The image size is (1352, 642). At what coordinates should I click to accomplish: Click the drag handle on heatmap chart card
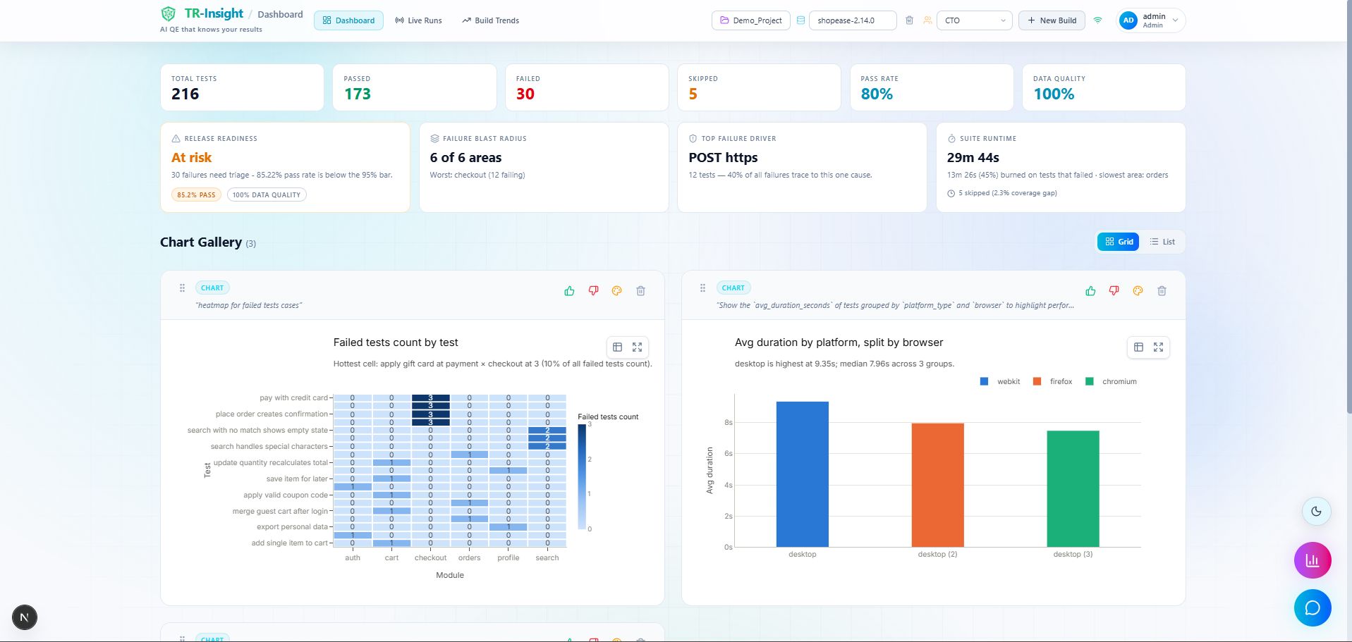(182, 288)
